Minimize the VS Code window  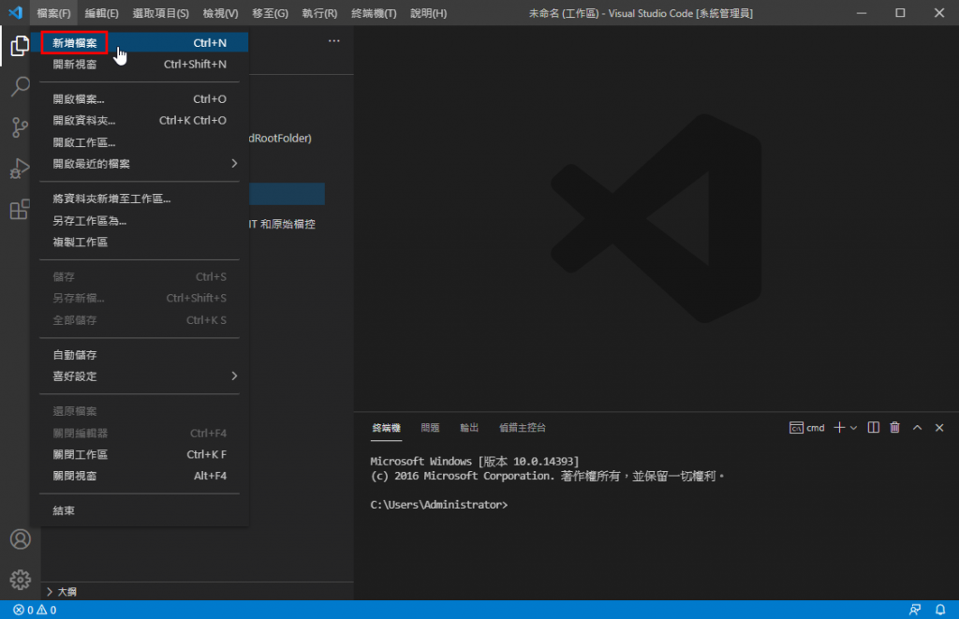point(862,13)
